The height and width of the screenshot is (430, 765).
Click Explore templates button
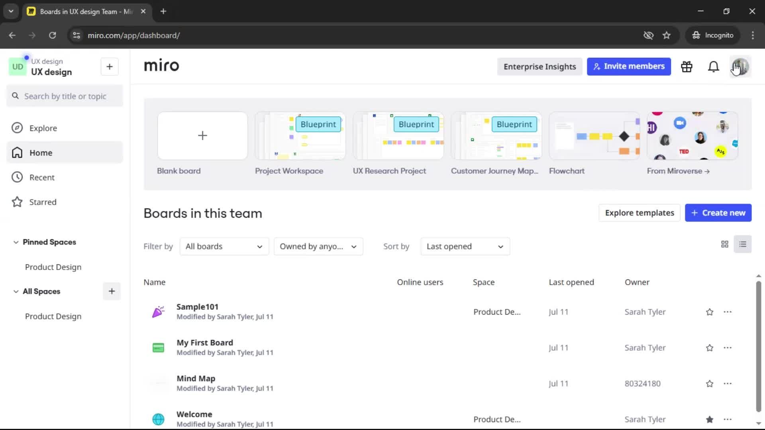pyautogui.click(x=639, y=213)
